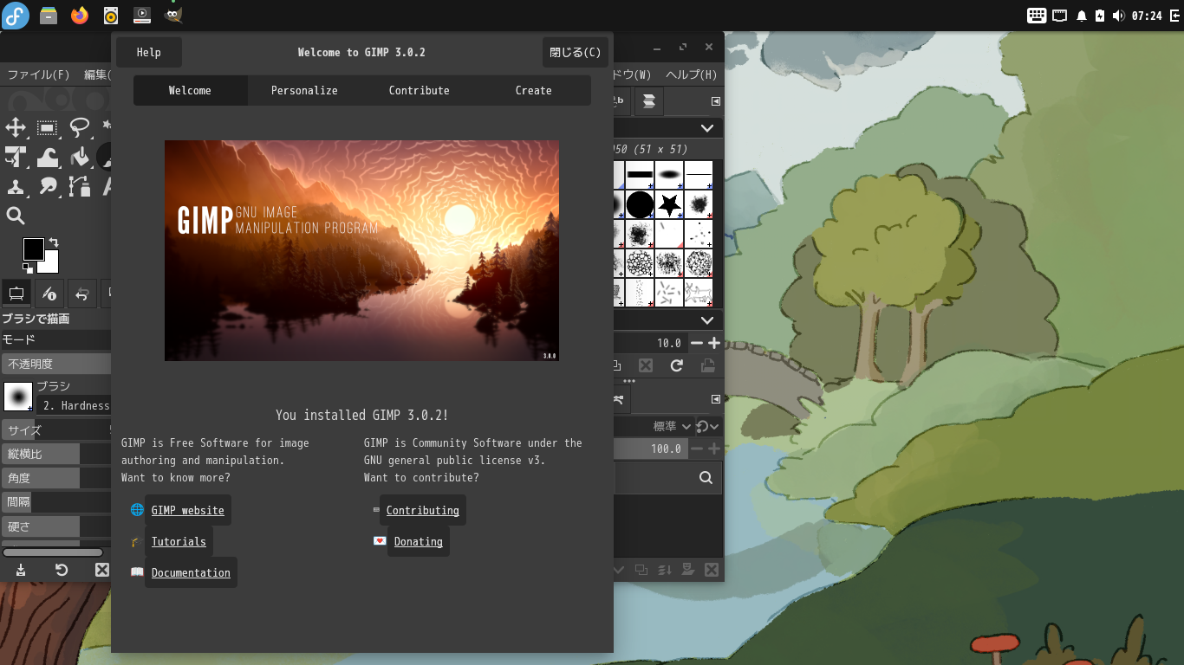Select the Clone stamp tool
Viewport: 1184px width, 665px height.
point(16,185)
